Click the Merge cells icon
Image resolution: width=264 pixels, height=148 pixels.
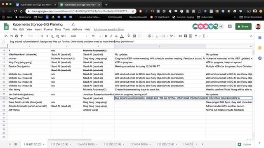click(140, 36)
